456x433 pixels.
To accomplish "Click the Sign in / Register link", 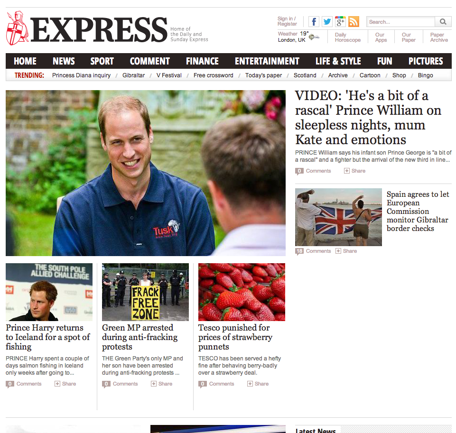I will click(x=287, y=21).
